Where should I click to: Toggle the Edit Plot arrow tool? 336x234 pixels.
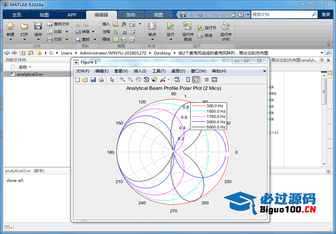click(x=112, y=80)
